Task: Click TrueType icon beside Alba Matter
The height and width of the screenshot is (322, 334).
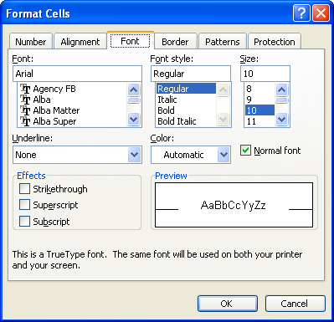Action: pos(25,110)
